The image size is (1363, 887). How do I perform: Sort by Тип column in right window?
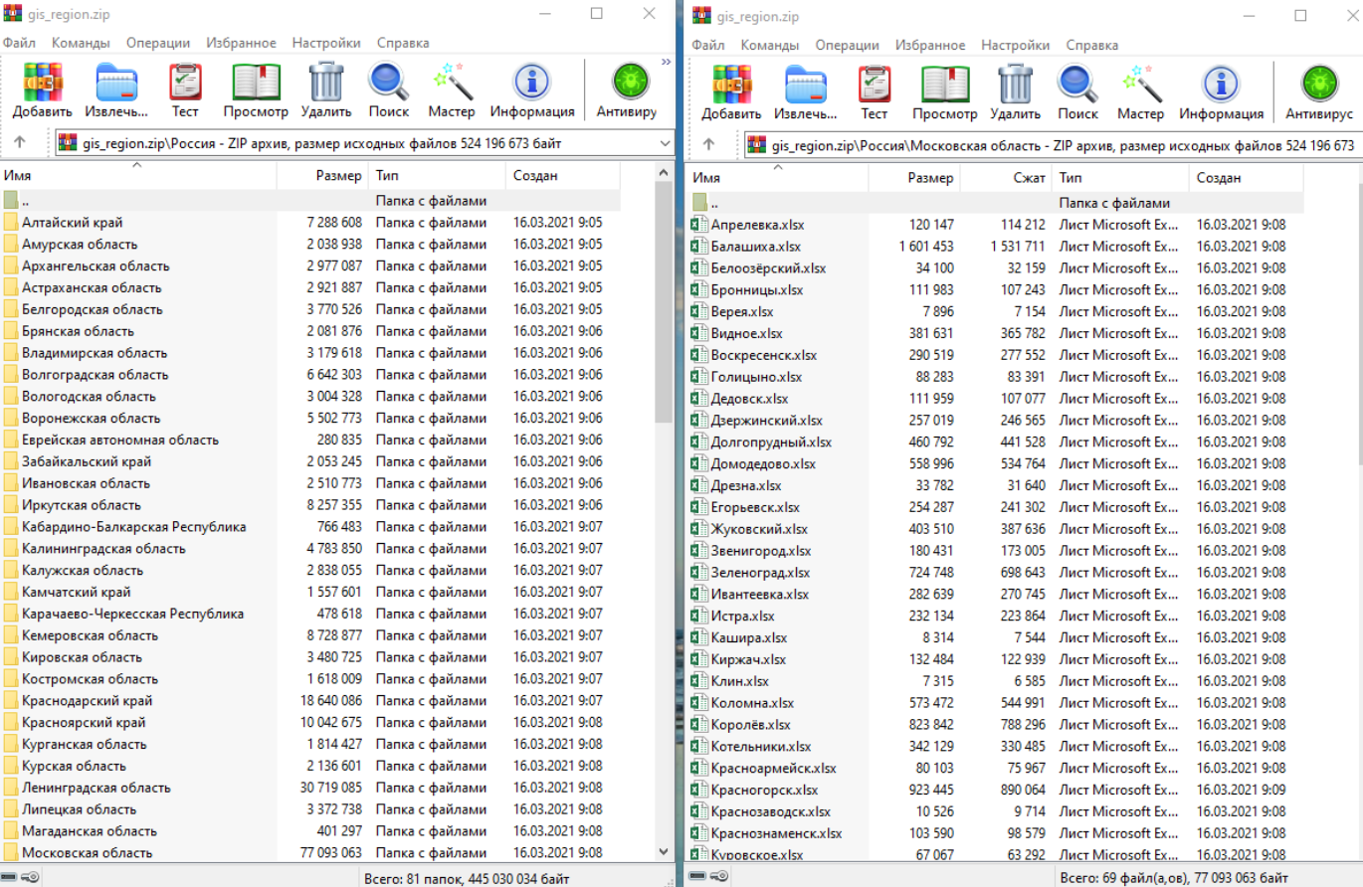(x=1120, y=178)
